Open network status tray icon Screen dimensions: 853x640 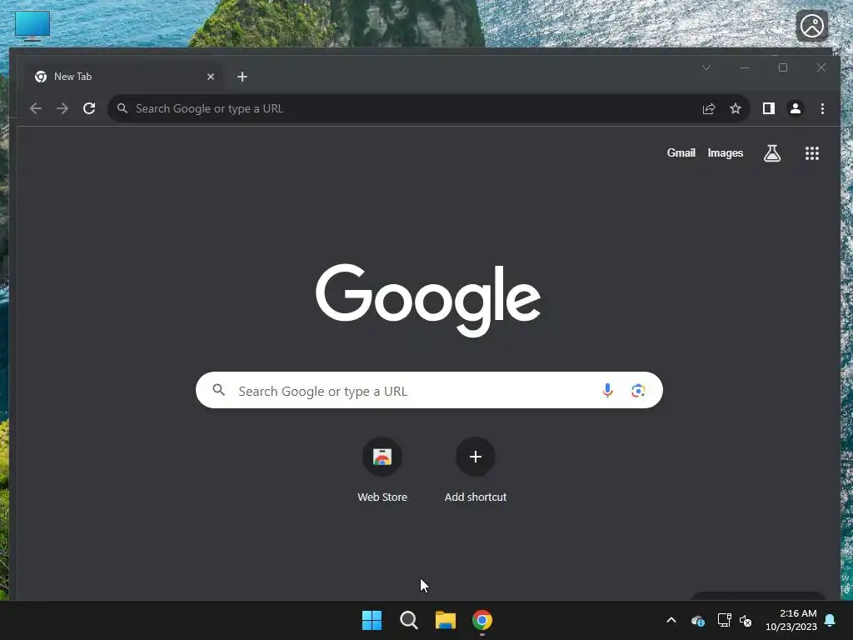coord(724,620)
